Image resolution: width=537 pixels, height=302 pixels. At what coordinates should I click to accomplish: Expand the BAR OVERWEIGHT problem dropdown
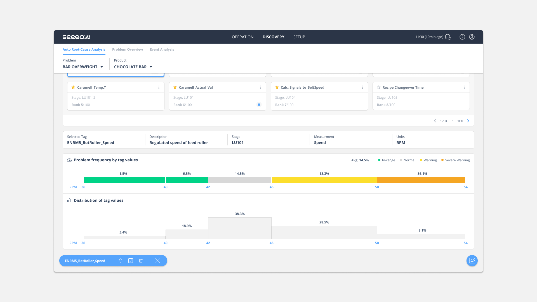(x=83, y=67)
